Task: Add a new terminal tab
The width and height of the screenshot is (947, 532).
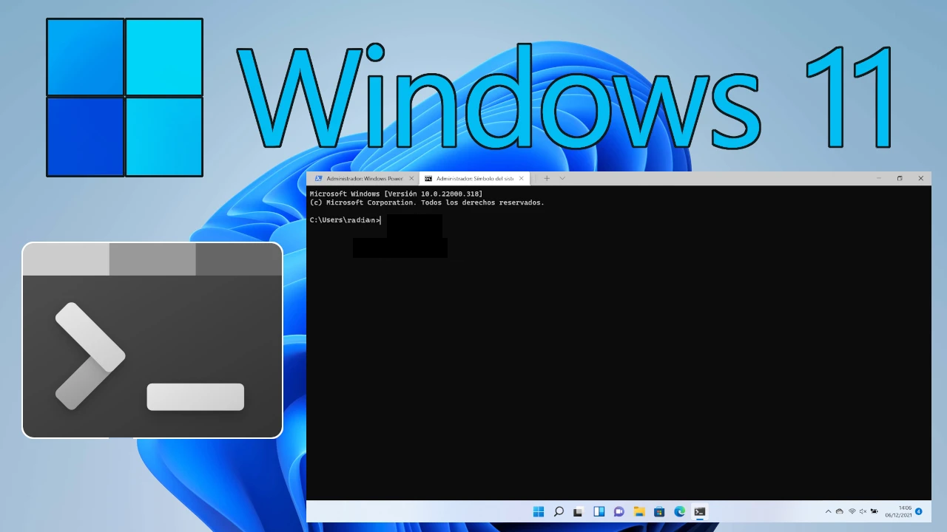Action: point(547,178)
